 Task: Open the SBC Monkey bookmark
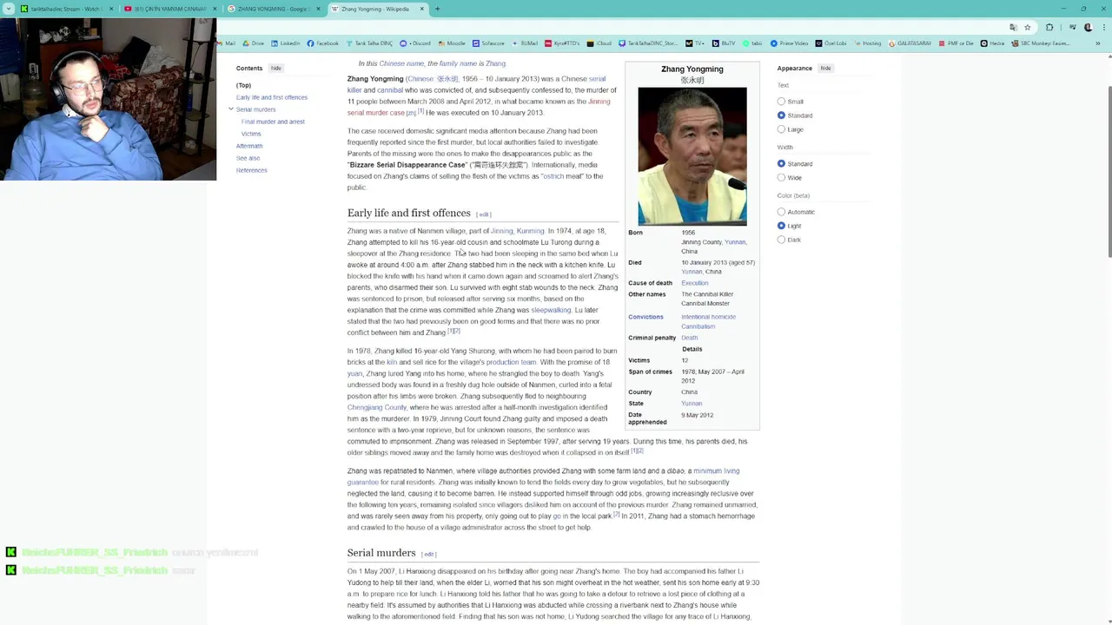[x=1040, y=43]
